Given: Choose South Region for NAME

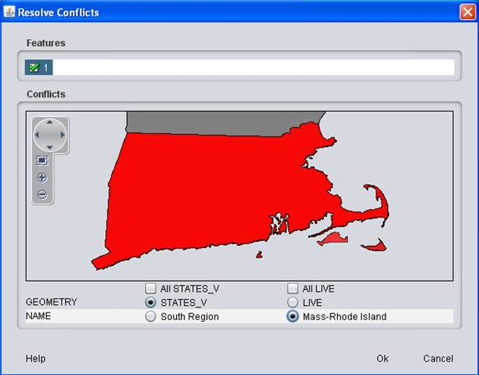Looking at the screenshot, I should click(x=150, y=317).
